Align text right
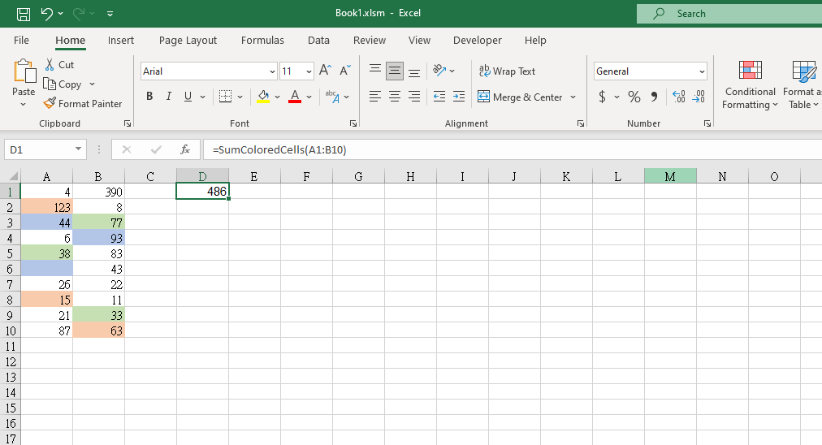The height and width of the screenshot is (445, 822). [x=414, y=97]
